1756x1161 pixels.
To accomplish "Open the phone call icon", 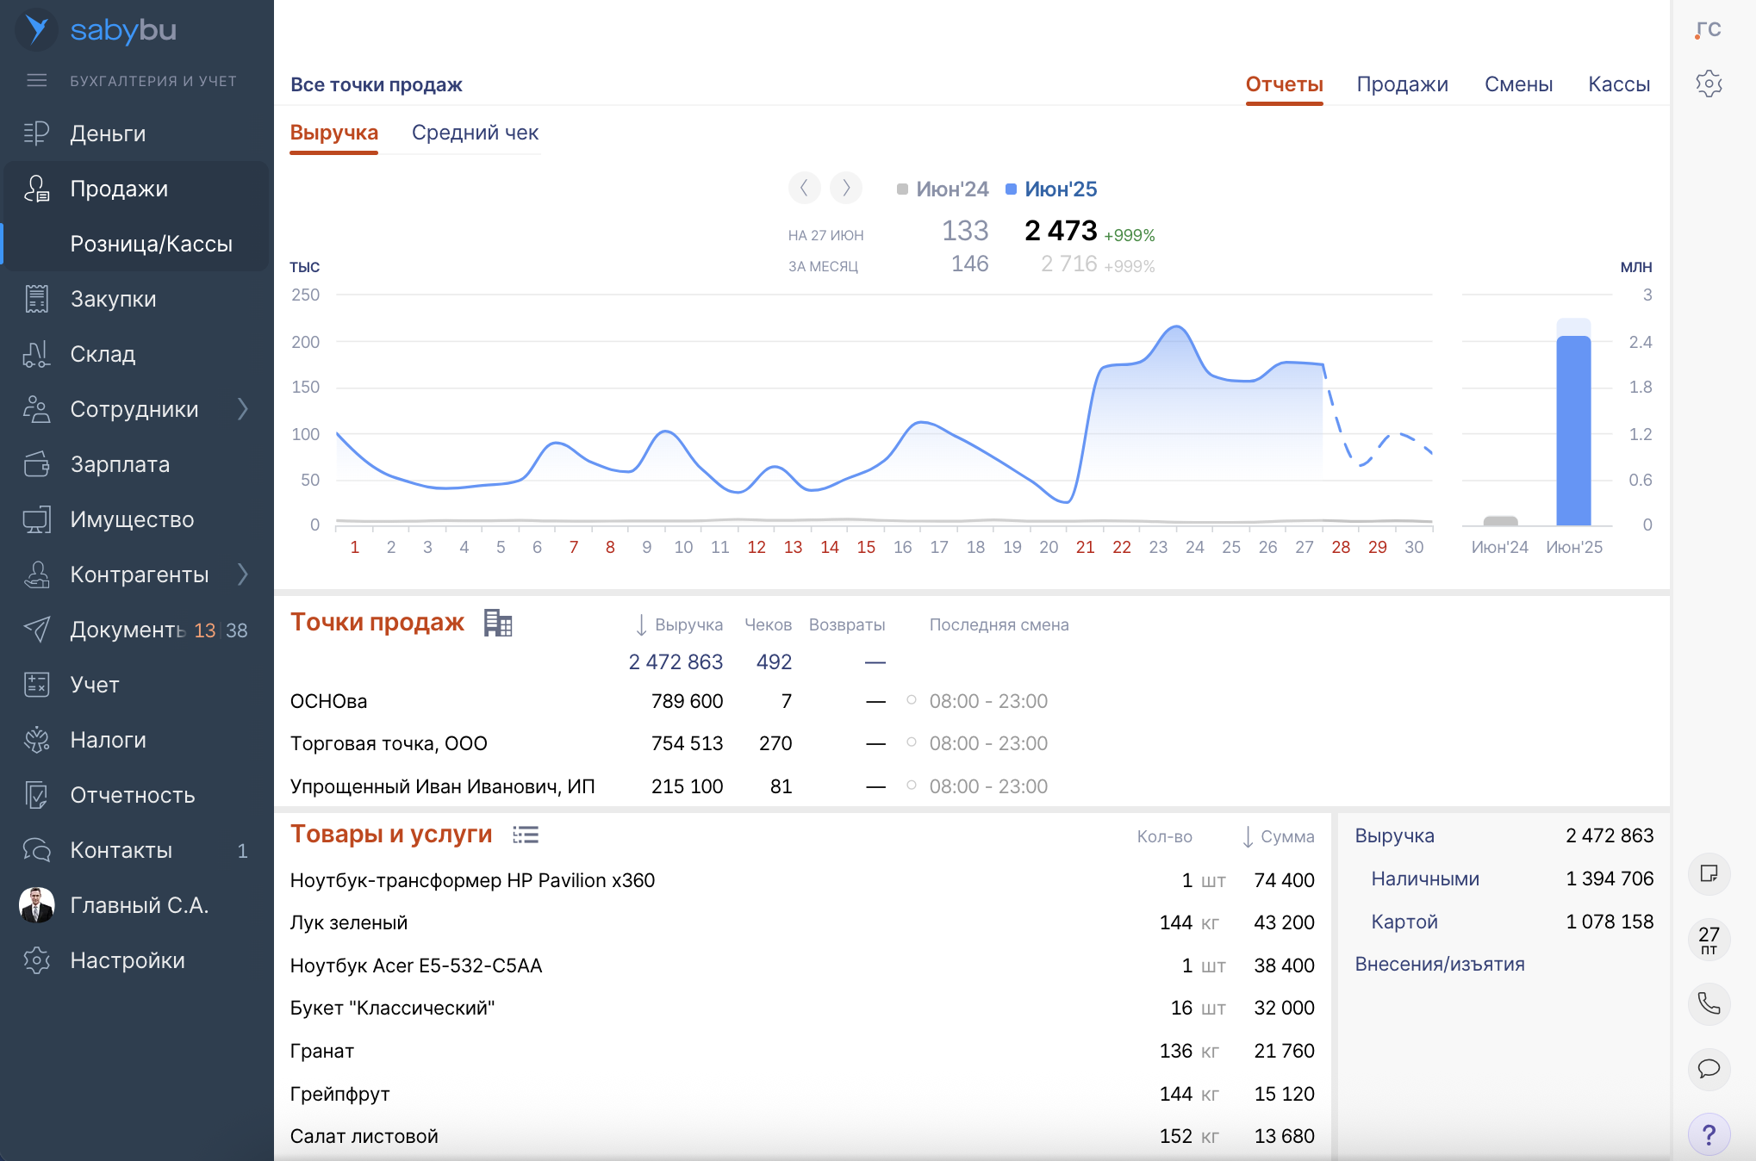I will click(1709, 1003).
